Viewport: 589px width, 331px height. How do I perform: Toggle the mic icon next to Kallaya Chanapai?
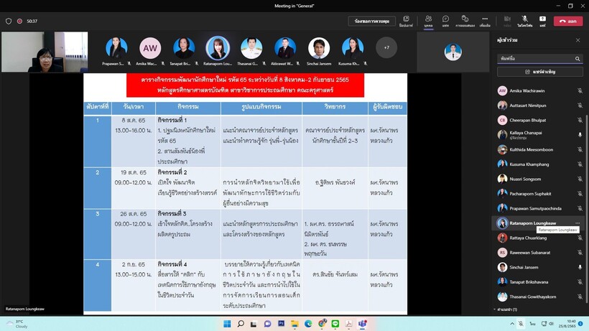coord(580,134)
